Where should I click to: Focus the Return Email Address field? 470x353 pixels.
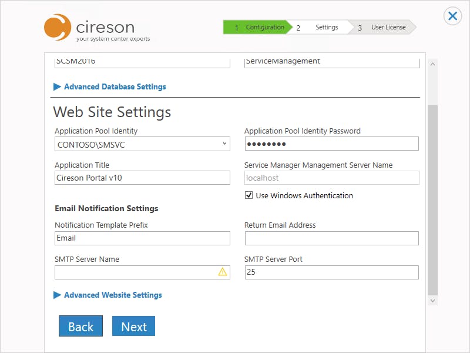tap(332, 238)
